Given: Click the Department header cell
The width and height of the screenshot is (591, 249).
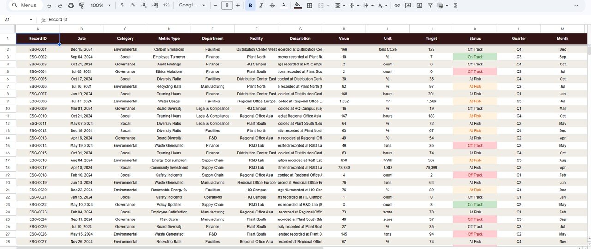Looking at the screenshot, I should tap(213, 39).
